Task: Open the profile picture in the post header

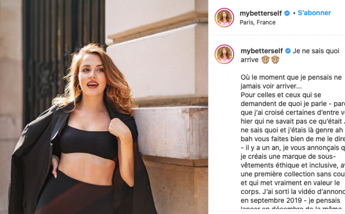Action: (x=224, y=17)
